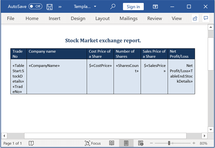Open the Design tab
The height and width of the screenshot is (148, 215).
coord(78,19)
